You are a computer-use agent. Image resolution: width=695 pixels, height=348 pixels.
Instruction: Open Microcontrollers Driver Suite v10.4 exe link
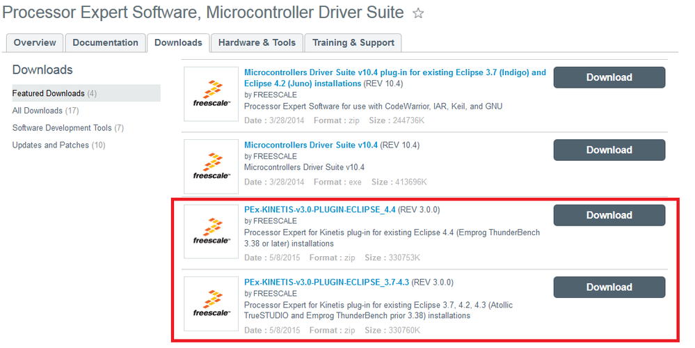point(311,145)
